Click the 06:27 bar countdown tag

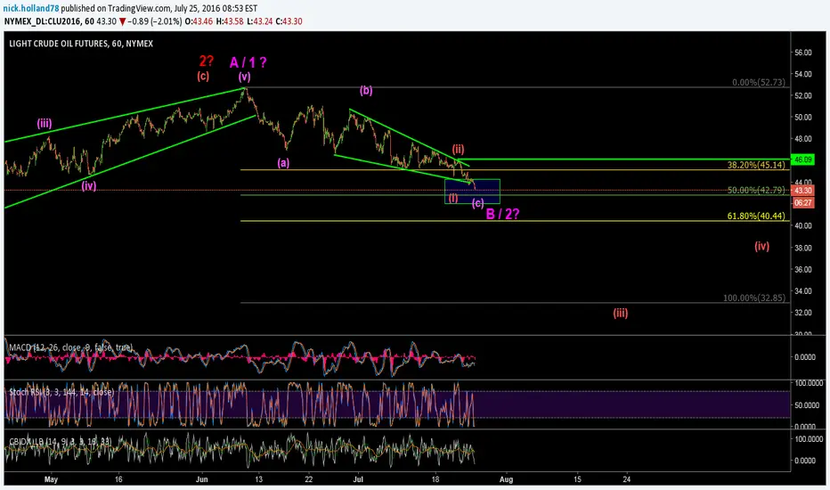tap(802, 203)
